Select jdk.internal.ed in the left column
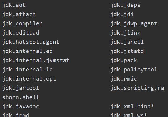 point(27,51)
